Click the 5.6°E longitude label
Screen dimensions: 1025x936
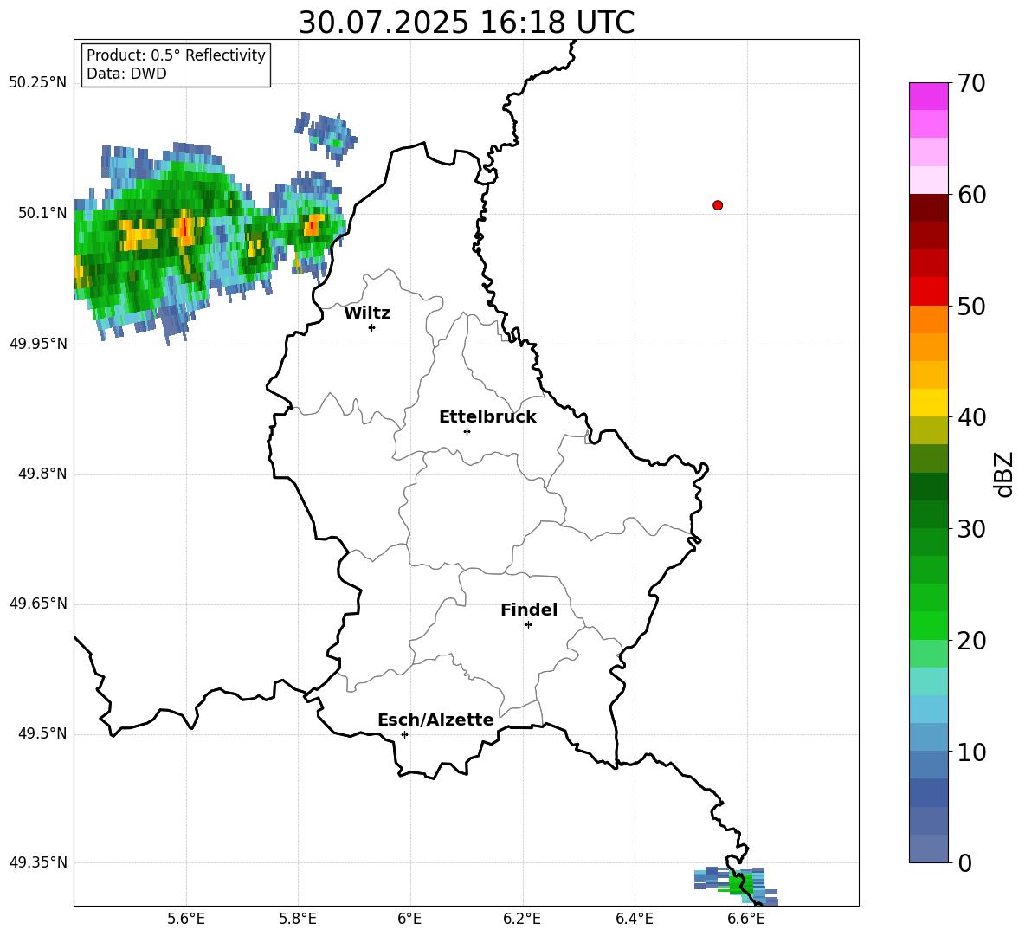(185, 919)
